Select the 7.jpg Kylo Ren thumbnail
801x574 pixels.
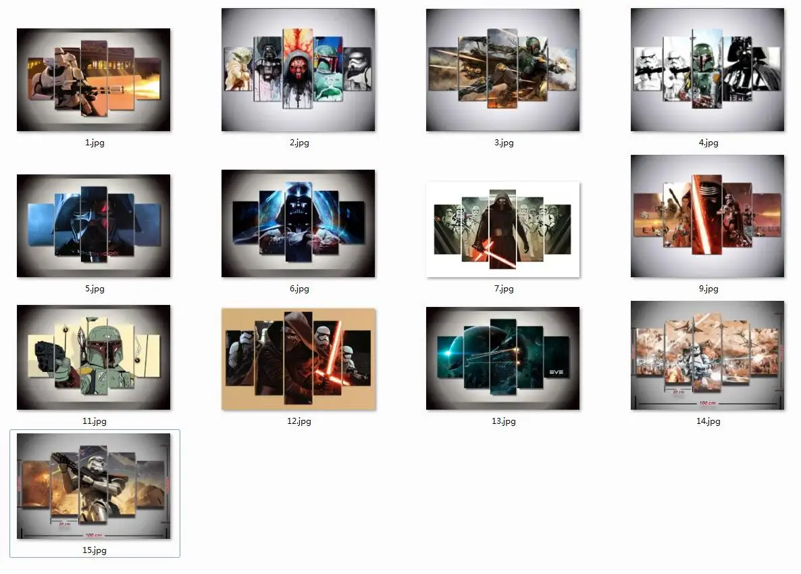click(x=503, y=229)
